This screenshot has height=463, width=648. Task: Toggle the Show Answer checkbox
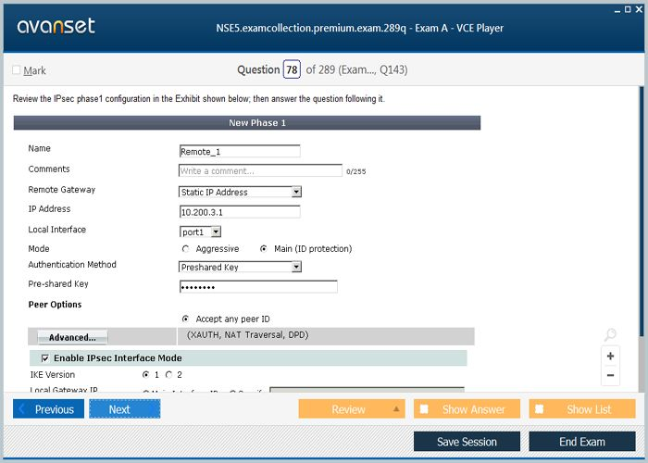424,409
